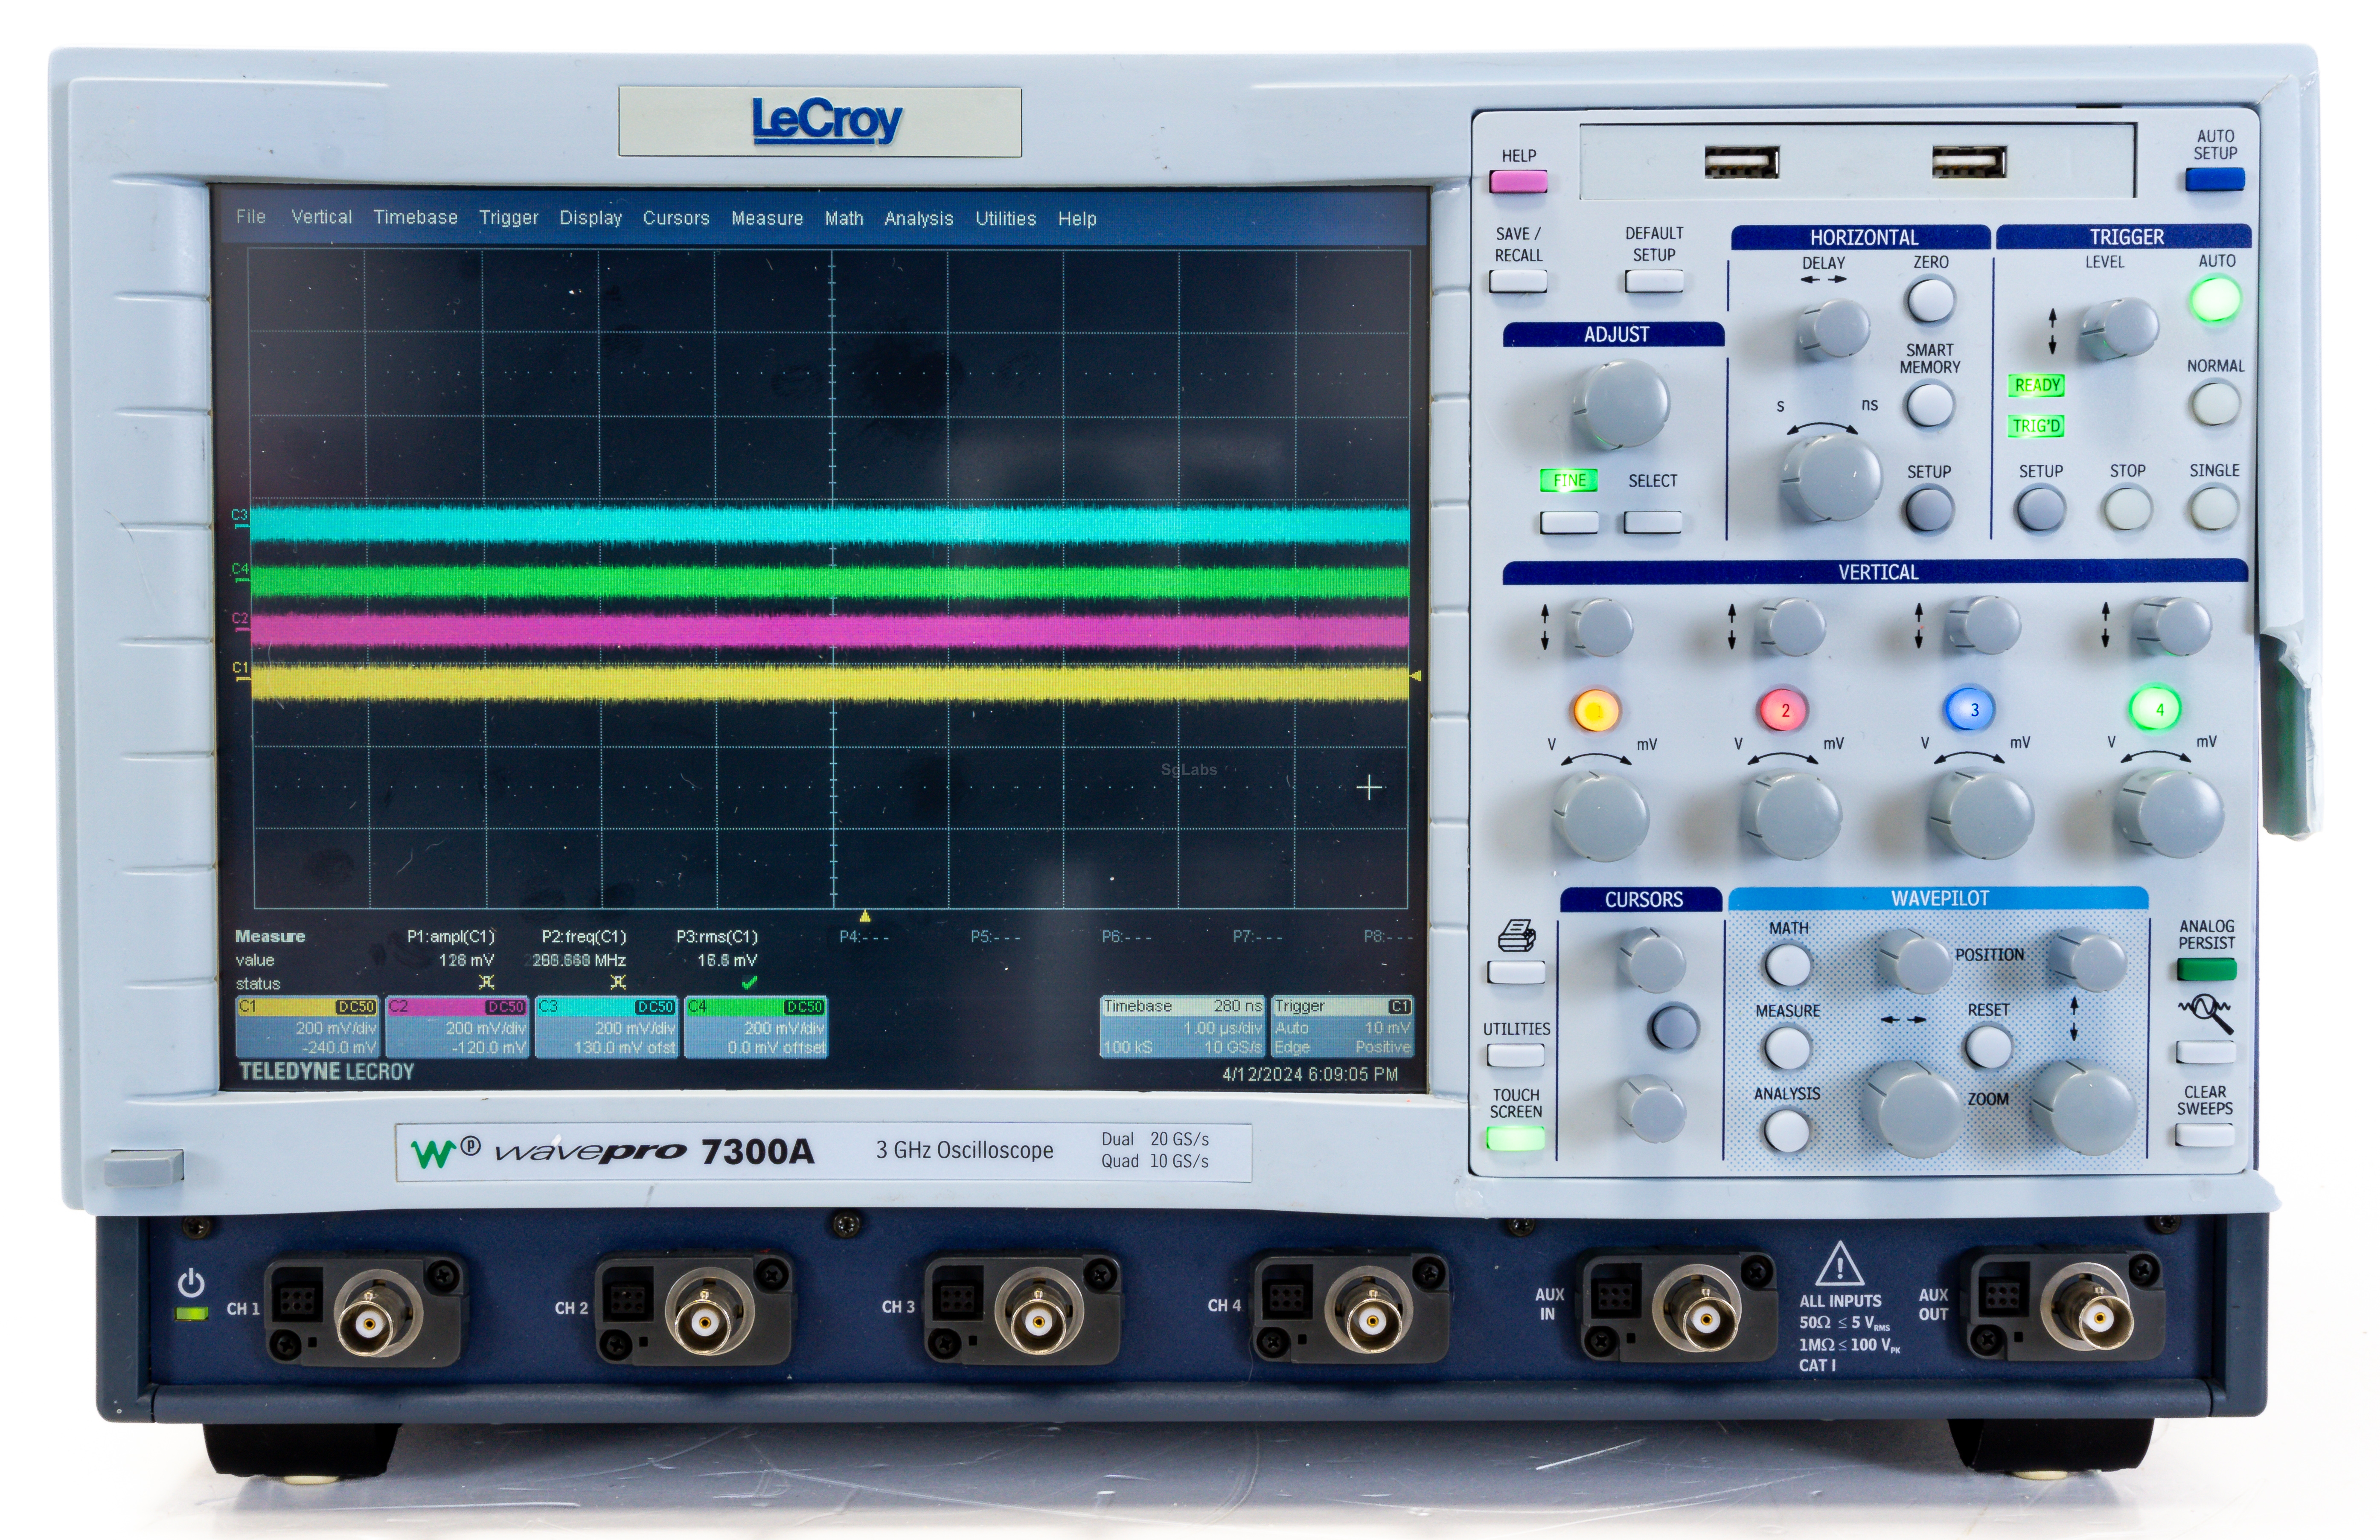This screenshot has width=2380, height=1540.
Task: Open the Display menu
Action: (x=590, y=218)
